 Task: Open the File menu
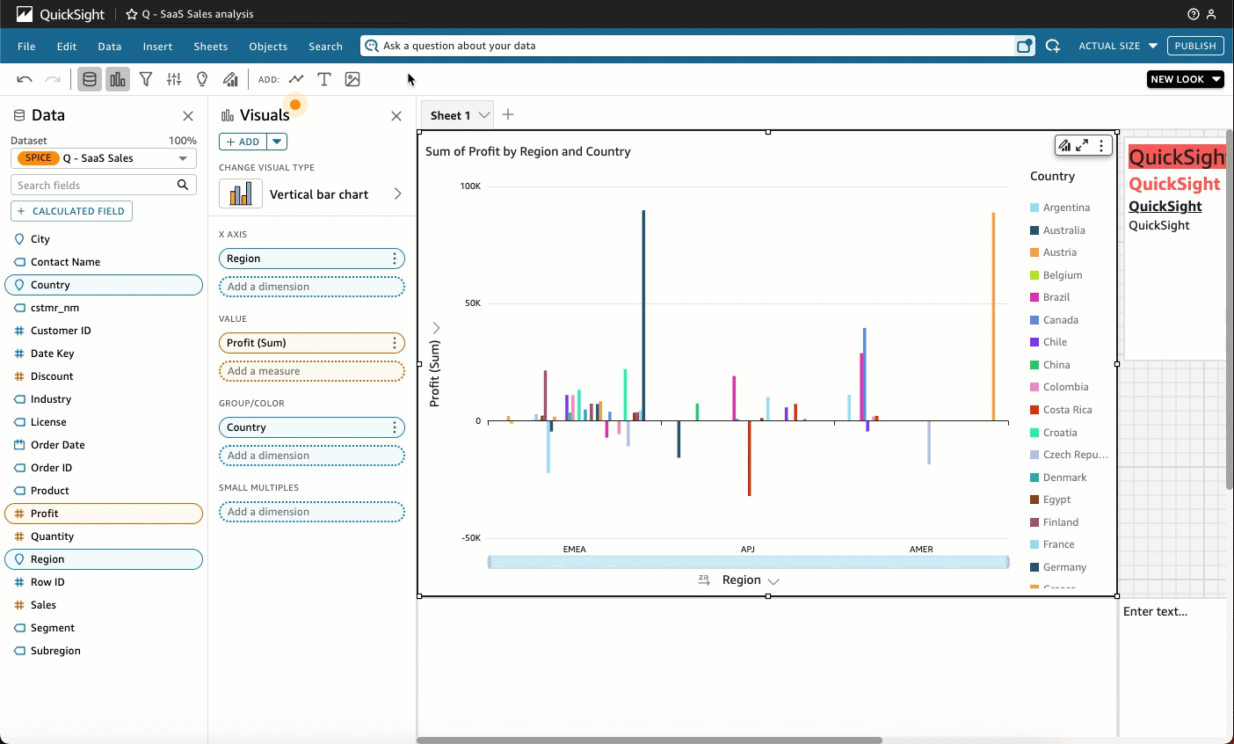26,47
